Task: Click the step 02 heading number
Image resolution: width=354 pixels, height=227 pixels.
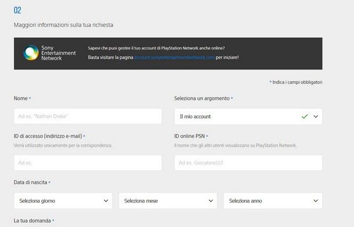Action: pos(17,10)
